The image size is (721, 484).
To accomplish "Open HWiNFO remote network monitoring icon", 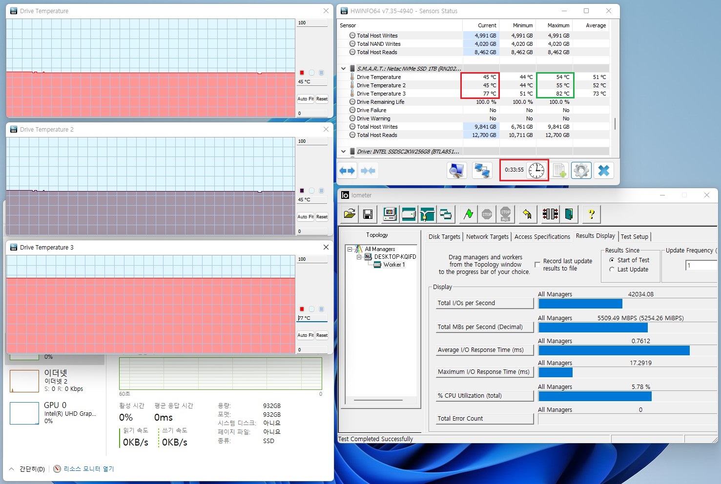I will 482,171.
